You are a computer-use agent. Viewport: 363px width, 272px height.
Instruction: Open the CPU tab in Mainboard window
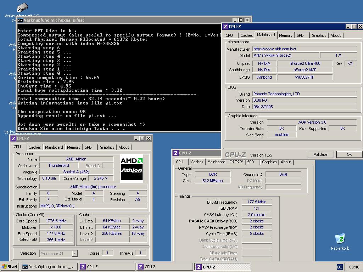[x=229, y=35]
